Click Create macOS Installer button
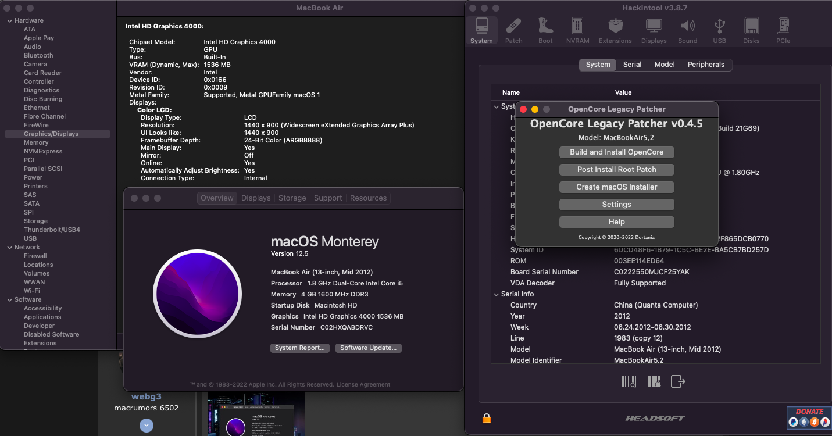Image resolution: width=832 pixels, height=436 pixels. tap(616, 187)
